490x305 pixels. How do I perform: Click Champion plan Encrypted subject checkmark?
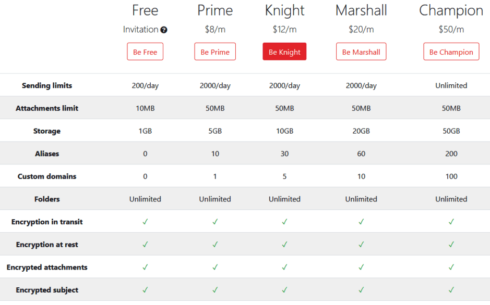click(x=451, y=290)
